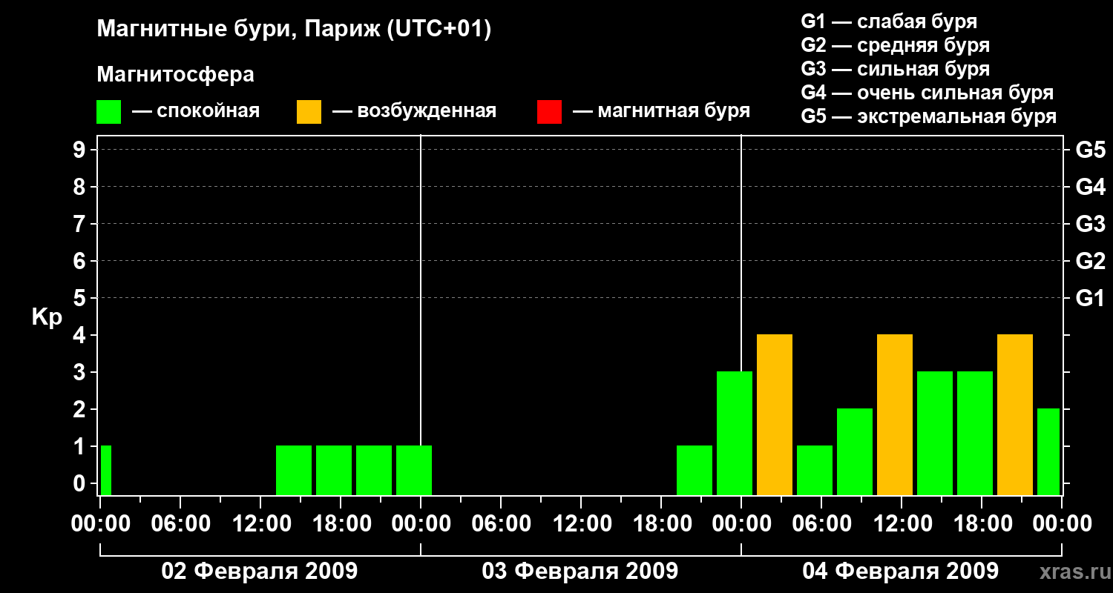The height and width of the screenshot is (593, 1113).
Task: Click the 18:00 time label for 02 Февраля
Action: click(341, 523)
